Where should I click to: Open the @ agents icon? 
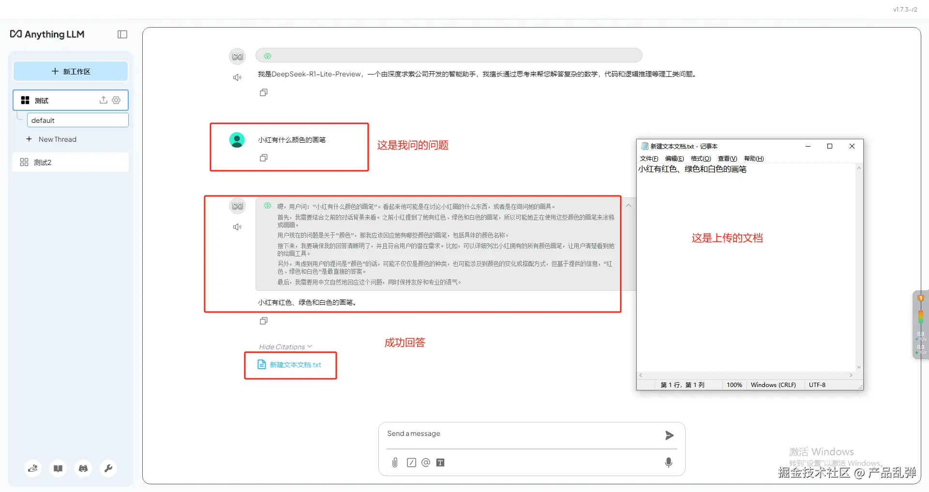[x=426, y=462]
